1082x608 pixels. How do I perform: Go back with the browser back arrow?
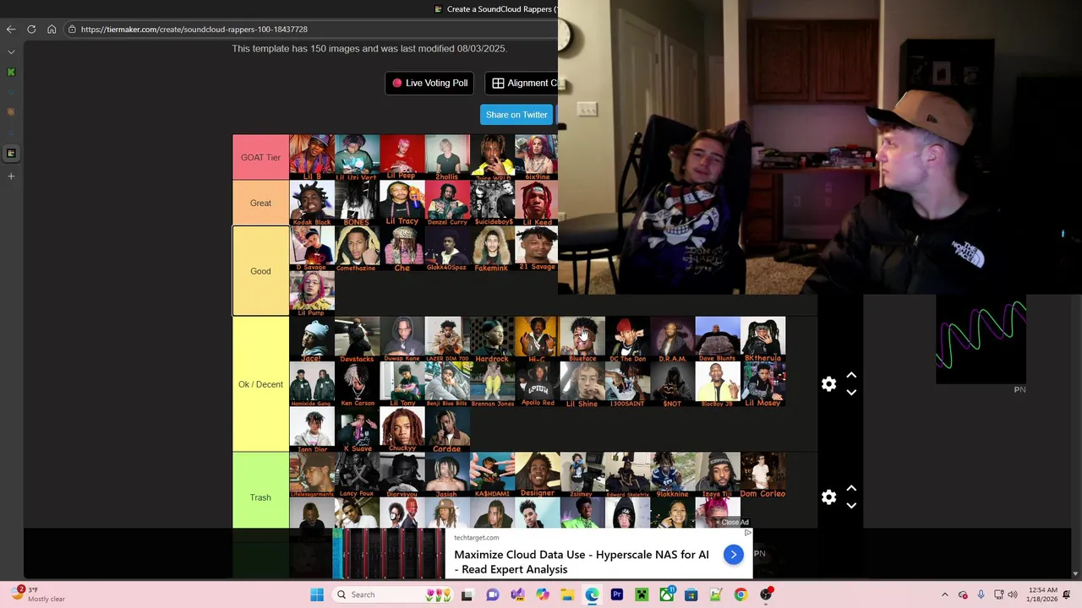pos(11,29)
